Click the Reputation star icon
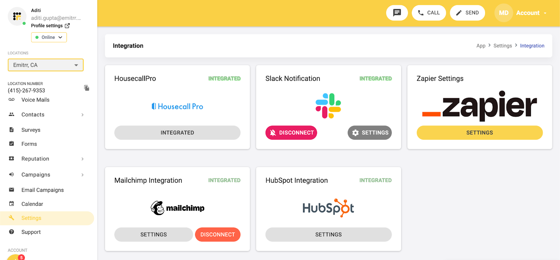Screen dimensions: 560x260 coord(12,159)
